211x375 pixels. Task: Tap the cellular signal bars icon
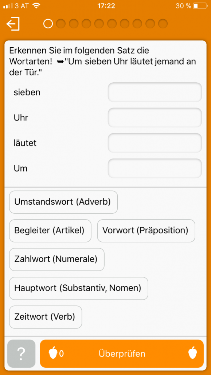pyautogui.click(x=7, y=5)
